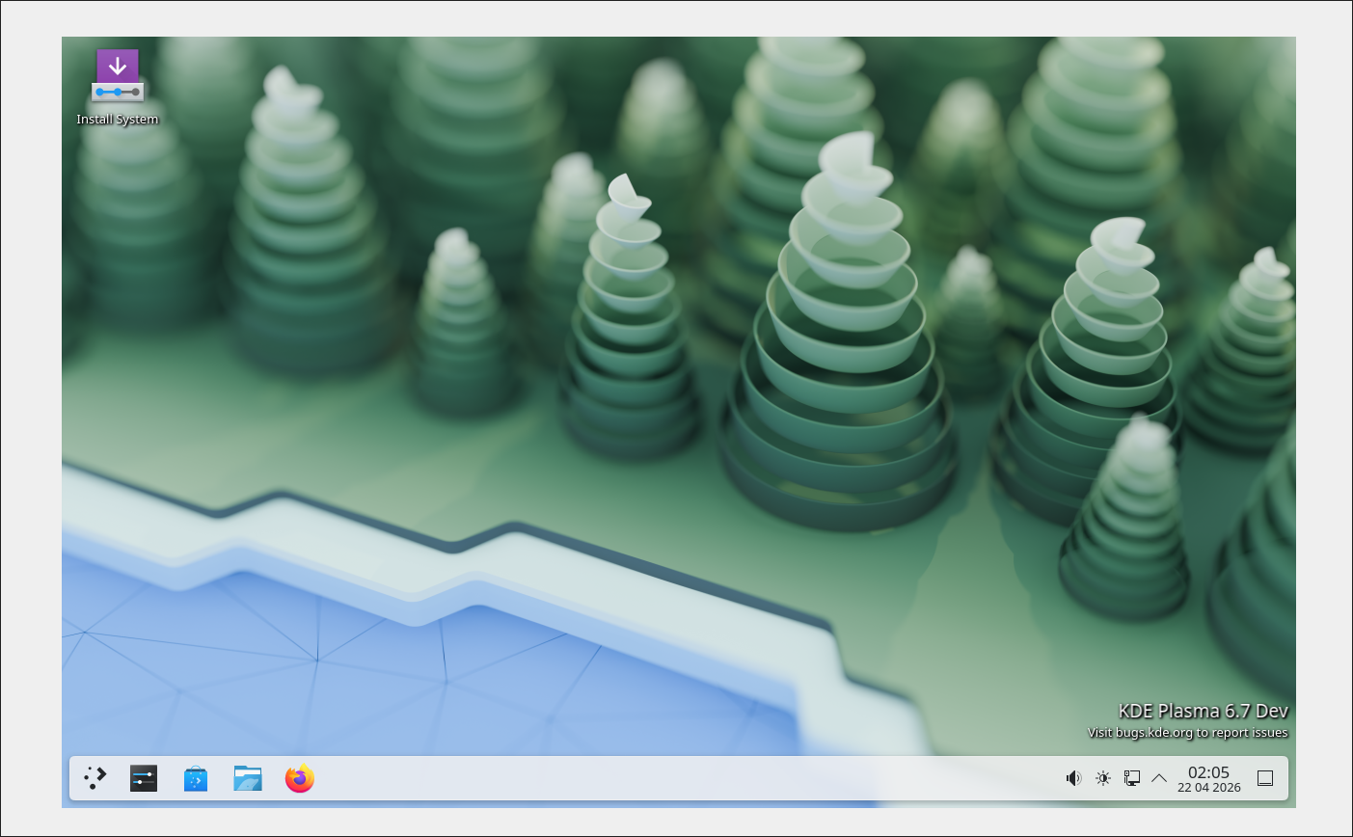The height and width of the screenshot is (837, 1353).
Task: Expand hidden system tray icons
Action: pyautogui.click(x=1159, y=778)
